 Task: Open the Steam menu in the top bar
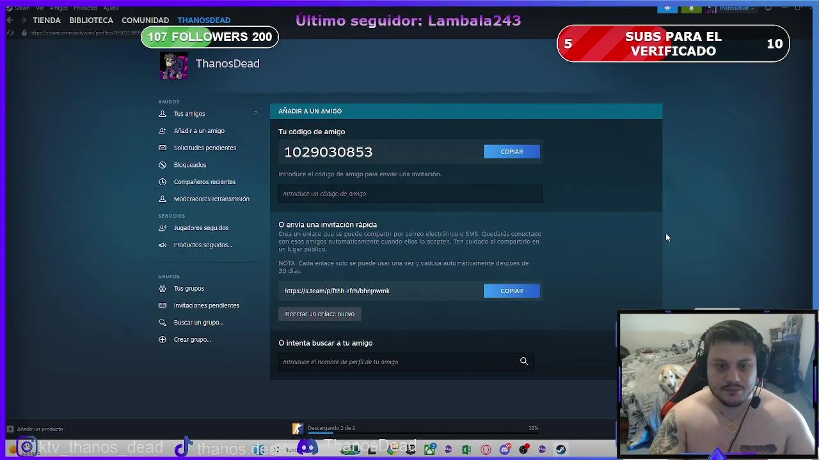coord(22,8)
